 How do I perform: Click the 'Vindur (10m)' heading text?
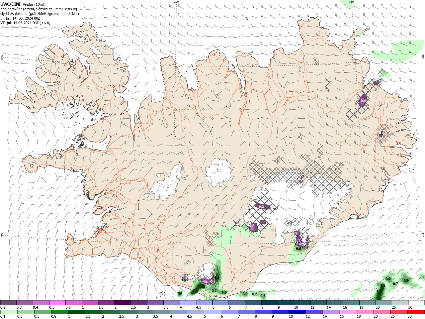pyautogui.click(x=34, y=4)
